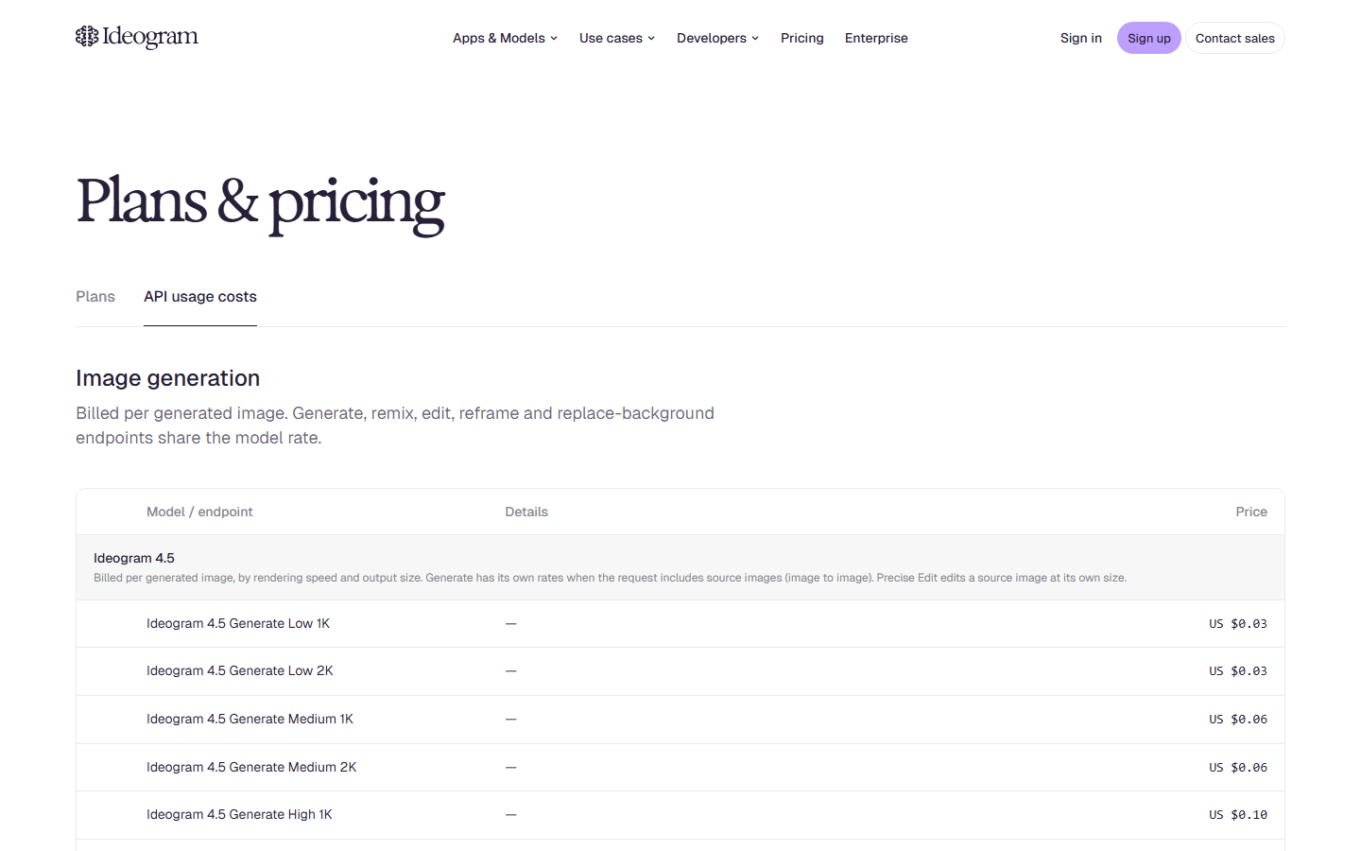Click the Sign in link
1361x851 pixels.
tap(1080, 38)
